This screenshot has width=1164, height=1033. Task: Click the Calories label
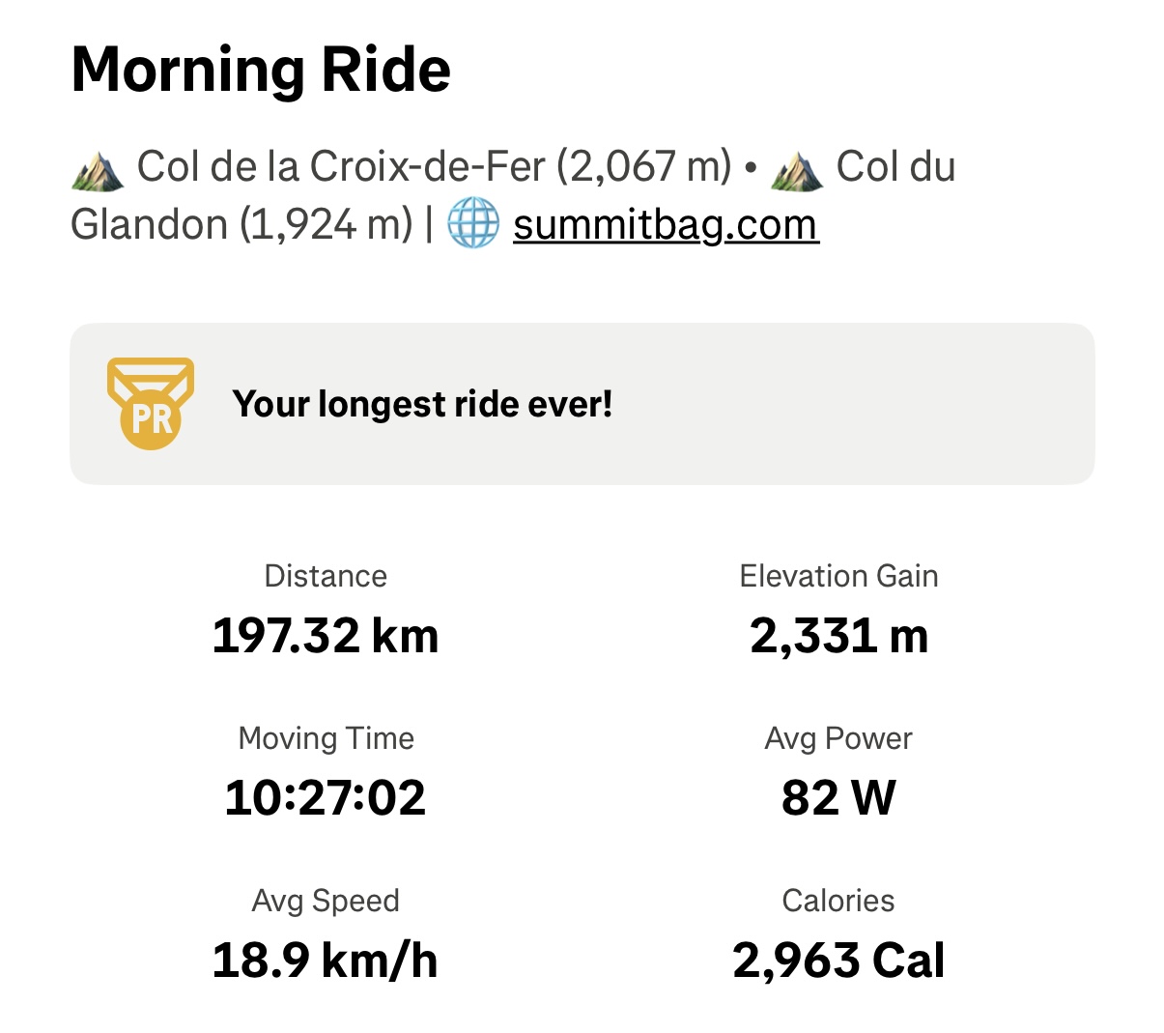838,901
